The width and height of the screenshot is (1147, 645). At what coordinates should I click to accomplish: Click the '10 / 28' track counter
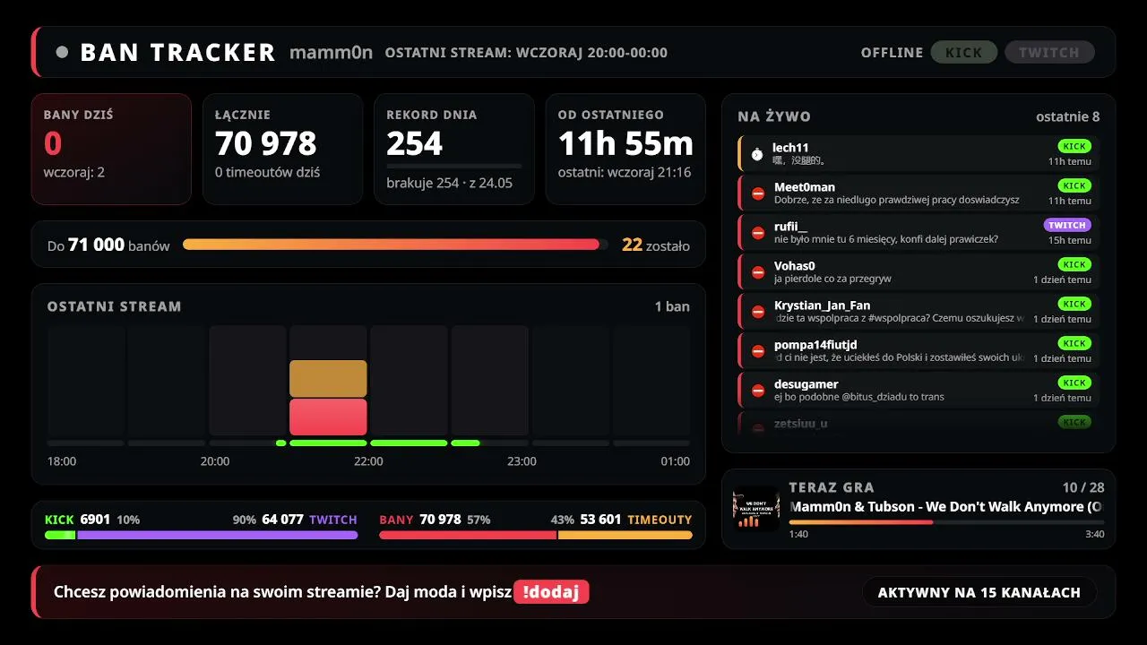coord(1083,487)
